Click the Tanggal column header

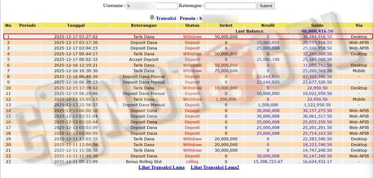click(76, 26)
